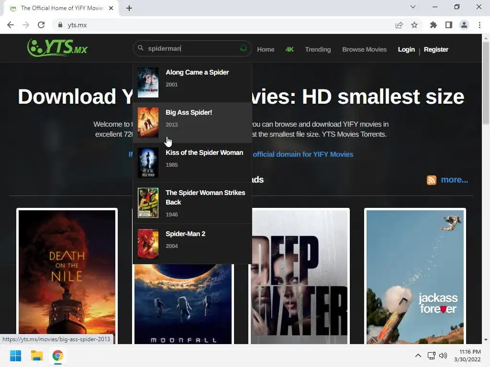This screenshot has width=490, height=367.
Task: Show hidden system tray icons
Action: coord(418,356)
